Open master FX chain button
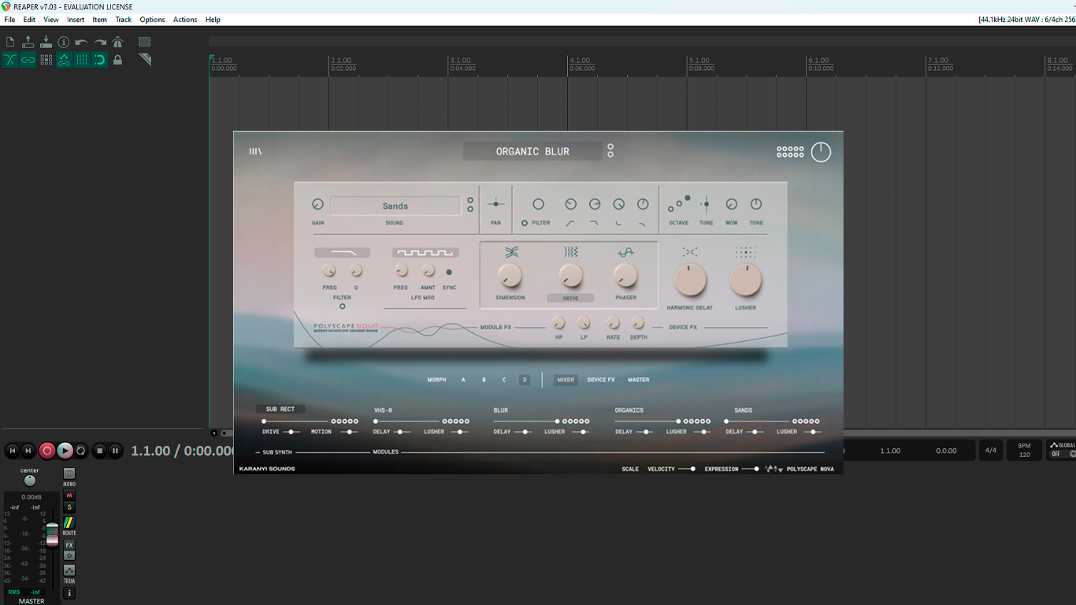This screenshot has width=1076, height=605. pyautogui.click(x=69, y=545)
